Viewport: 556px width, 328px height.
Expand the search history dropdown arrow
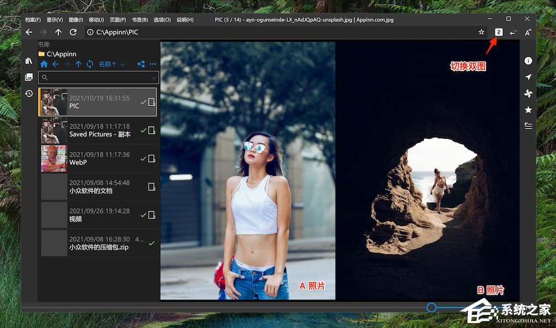click(154, 78)
